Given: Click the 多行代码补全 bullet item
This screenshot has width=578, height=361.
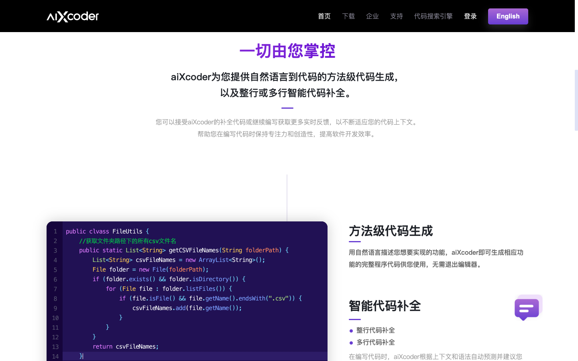Looking at the screenshot, I should (376, 342).
